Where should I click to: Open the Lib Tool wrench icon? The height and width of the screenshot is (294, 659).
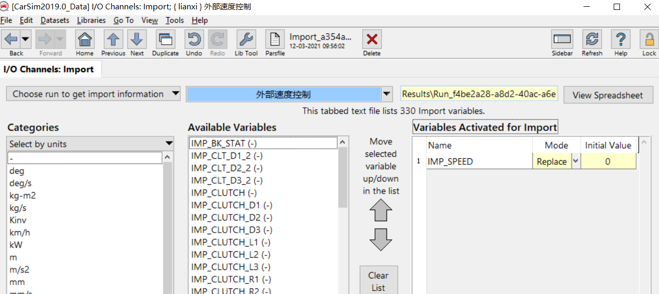[246, 39]
